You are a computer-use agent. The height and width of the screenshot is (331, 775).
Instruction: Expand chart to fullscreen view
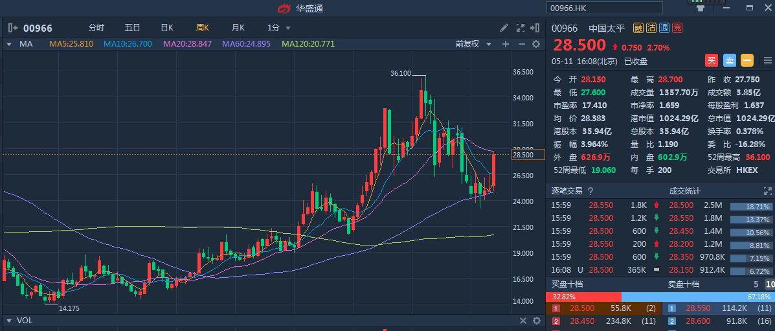coord(520,28)
